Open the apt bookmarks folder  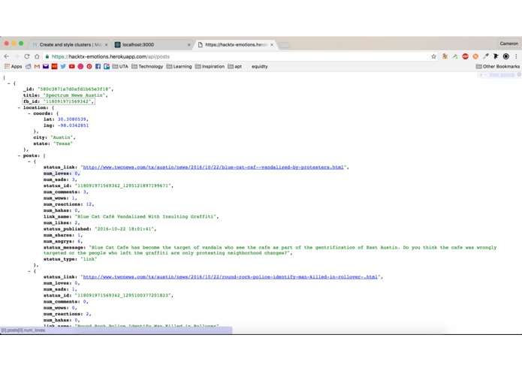[234, 67]
